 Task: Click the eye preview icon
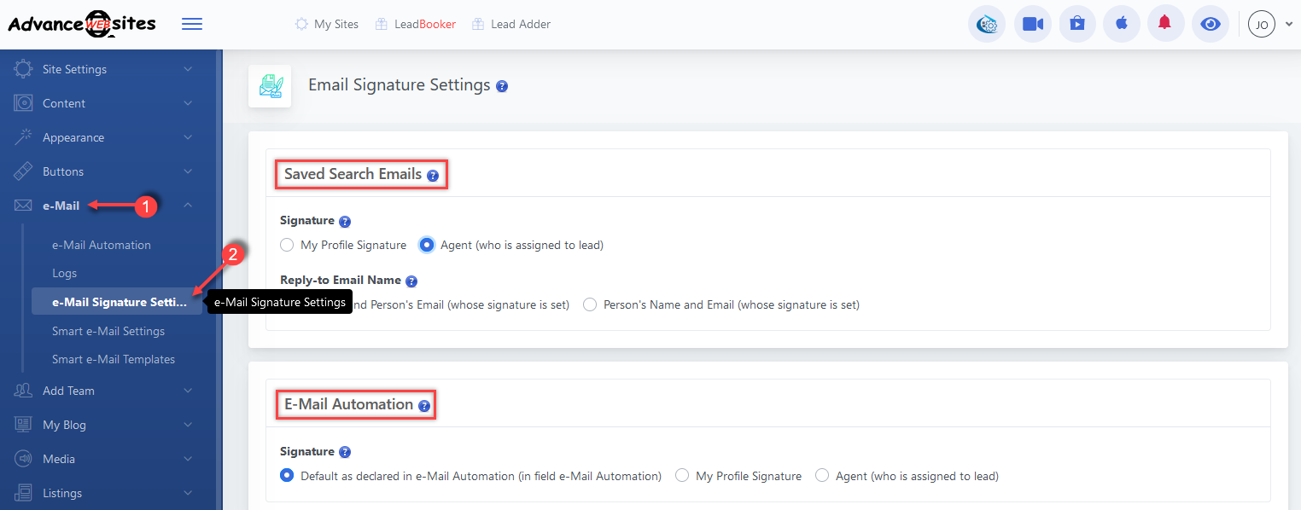(1210, 24)
